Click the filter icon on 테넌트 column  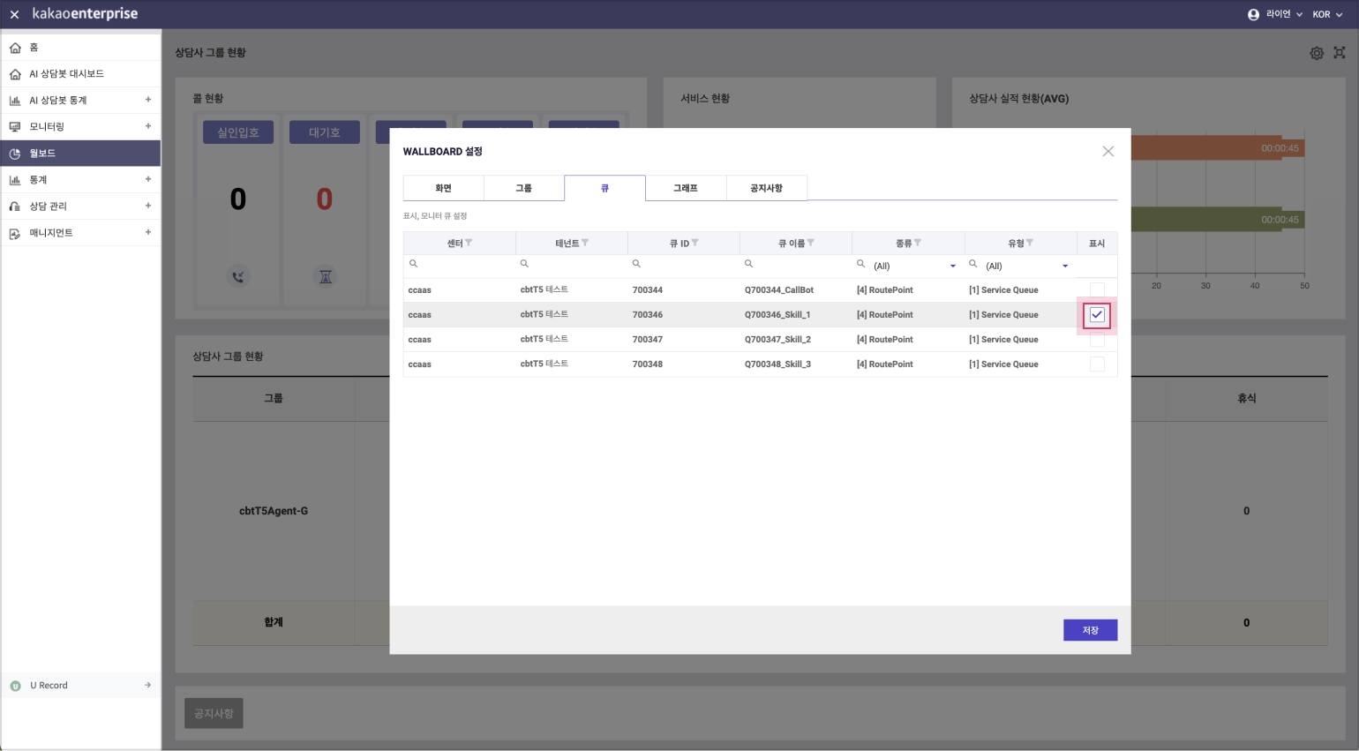click(x=585, y=243)
